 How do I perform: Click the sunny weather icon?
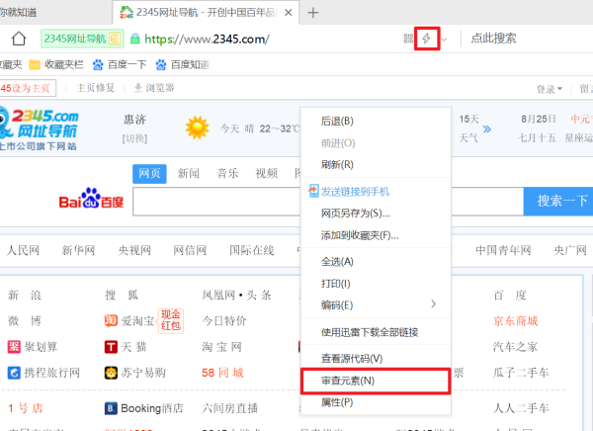[197, 128]
